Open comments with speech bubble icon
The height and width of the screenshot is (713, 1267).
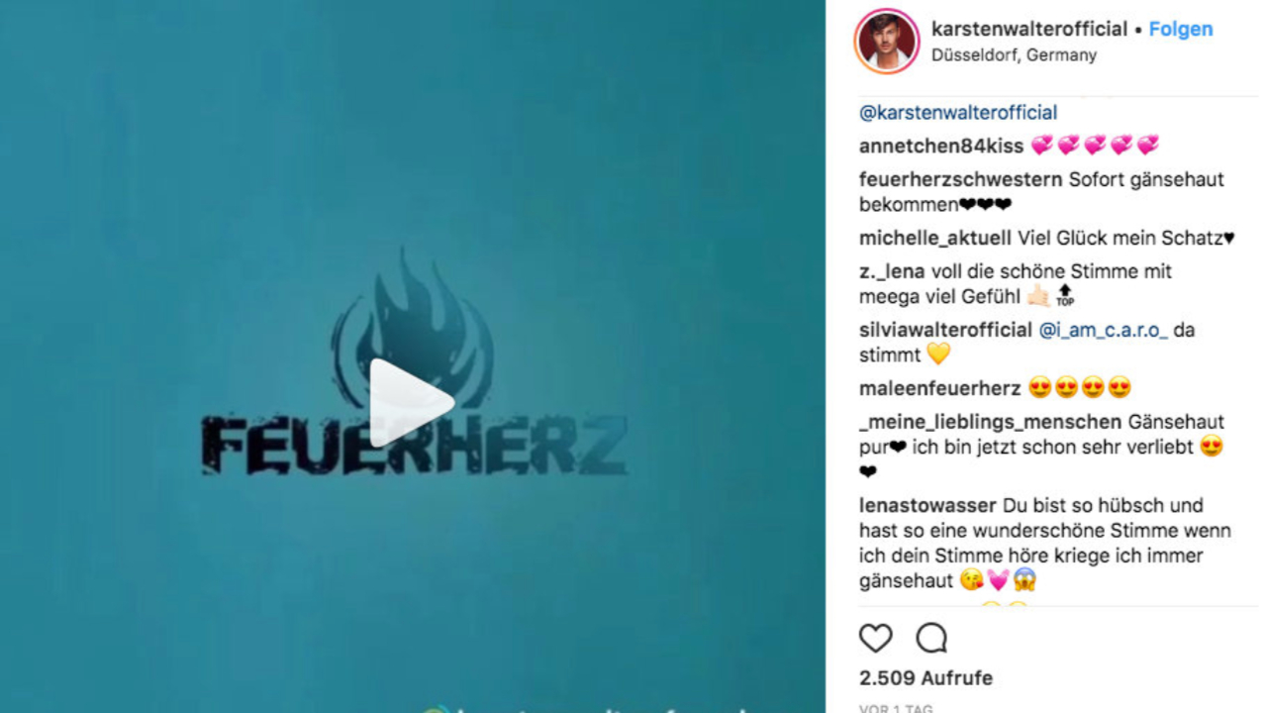930,639
